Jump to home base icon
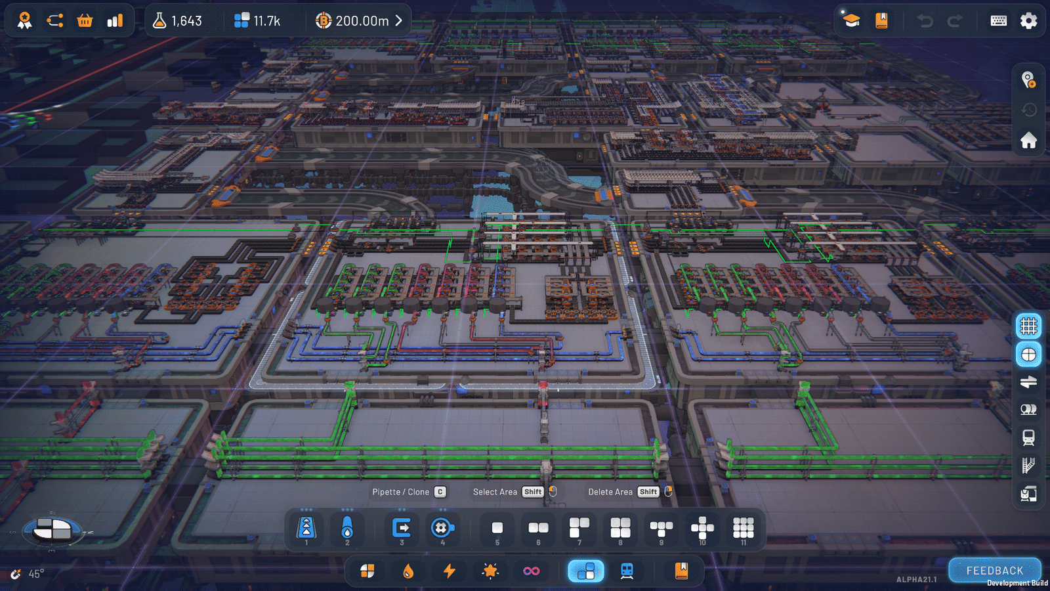1050x591 pixels. (x=1028, y=140)
